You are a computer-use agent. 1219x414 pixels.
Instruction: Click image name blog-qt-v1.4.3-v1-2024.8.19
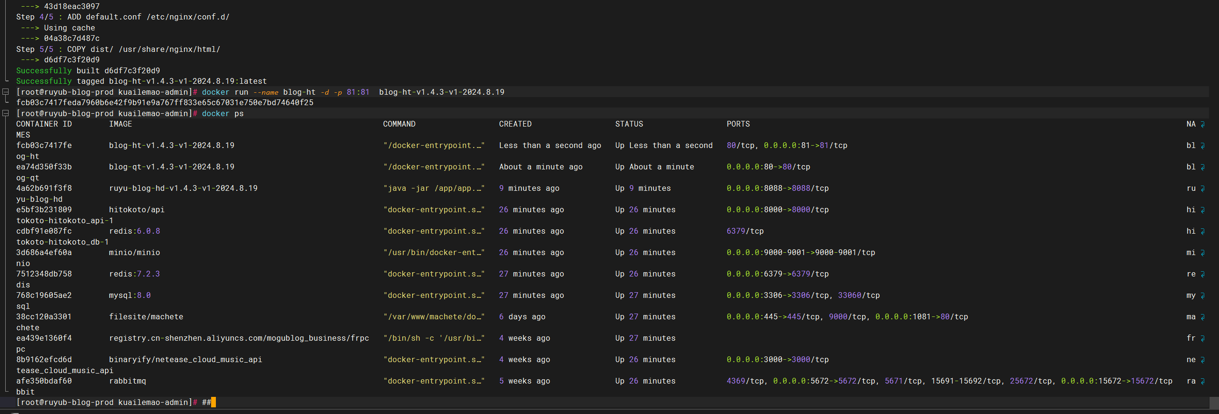172,167
